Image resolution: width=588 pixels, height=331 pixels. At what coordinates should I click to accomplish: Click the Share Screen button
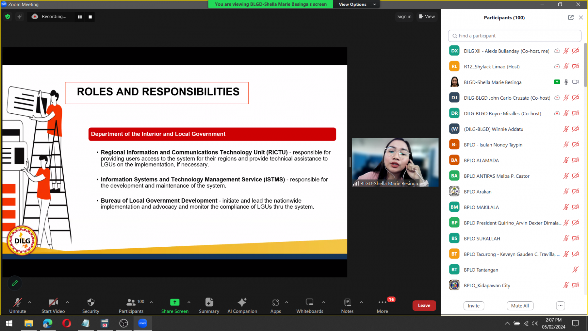tap(175, 306)
